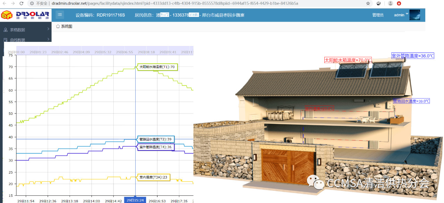Expand the 曲线数据 sidebar menu
Image resolution: width=444 pixels, height=203 pixels.
click(x=26, y=40)
